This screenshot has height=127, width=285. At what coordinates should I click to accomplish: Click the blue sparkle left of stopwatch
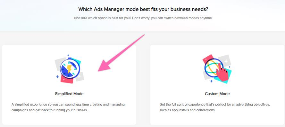(57, 77)
